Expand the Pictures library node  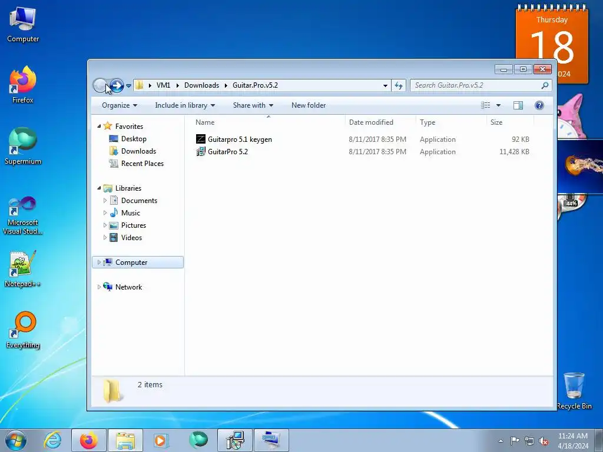105,225
